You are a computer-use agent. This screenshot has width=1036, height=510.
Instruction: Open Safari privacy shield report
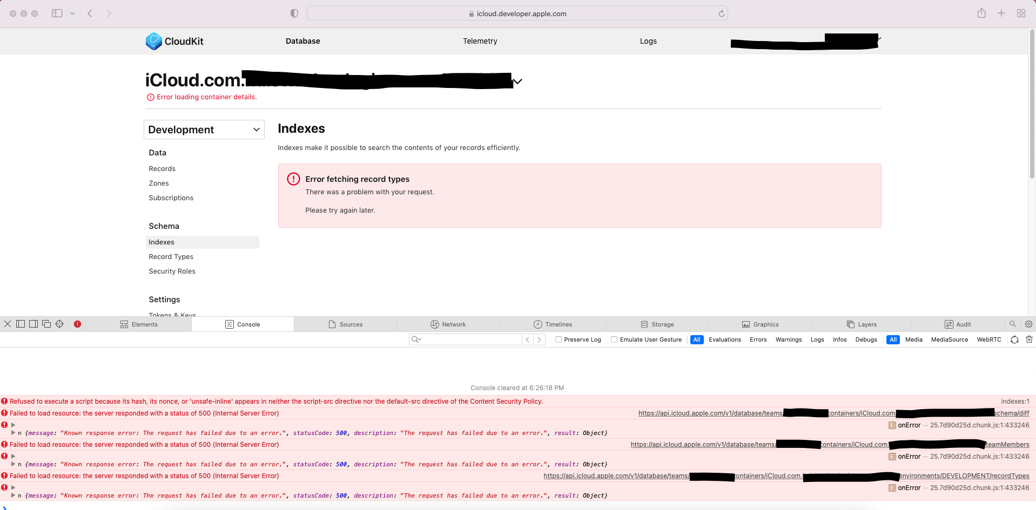point(294,13)
